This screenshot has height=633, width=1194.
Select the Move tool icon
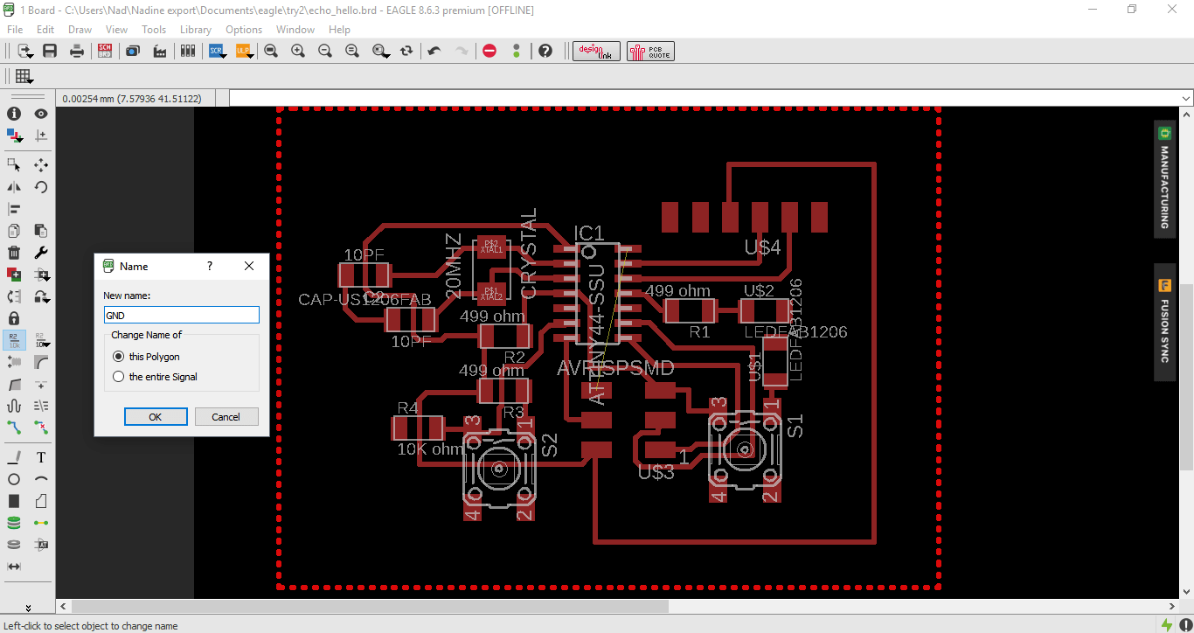pyautogui.click(x=41, y=164)
